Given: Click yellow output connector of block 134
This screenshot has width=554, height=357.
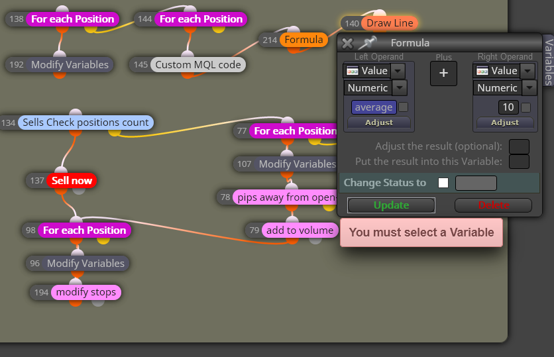Looking at the screenshot, I should 114,132.
